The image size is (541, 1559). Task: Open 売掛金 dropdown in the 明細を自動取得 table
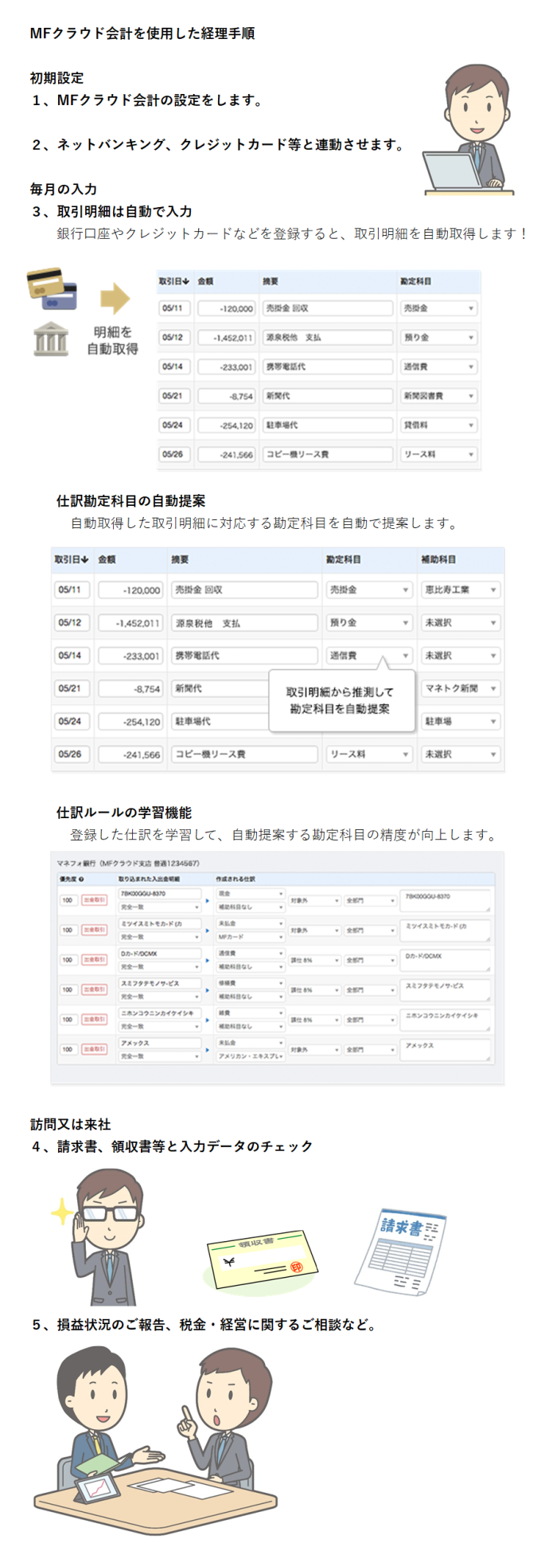tap(438, 308)
